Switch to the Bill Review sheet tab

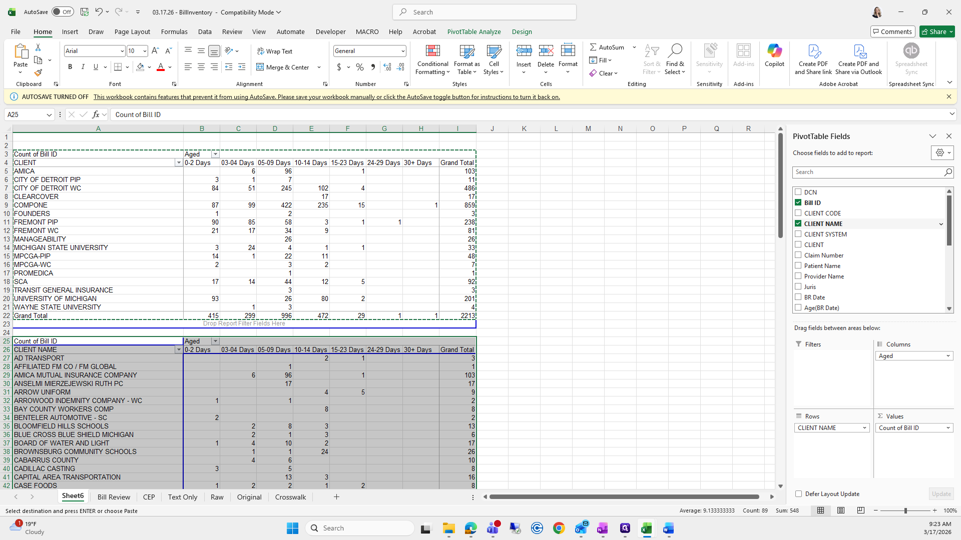114,497
